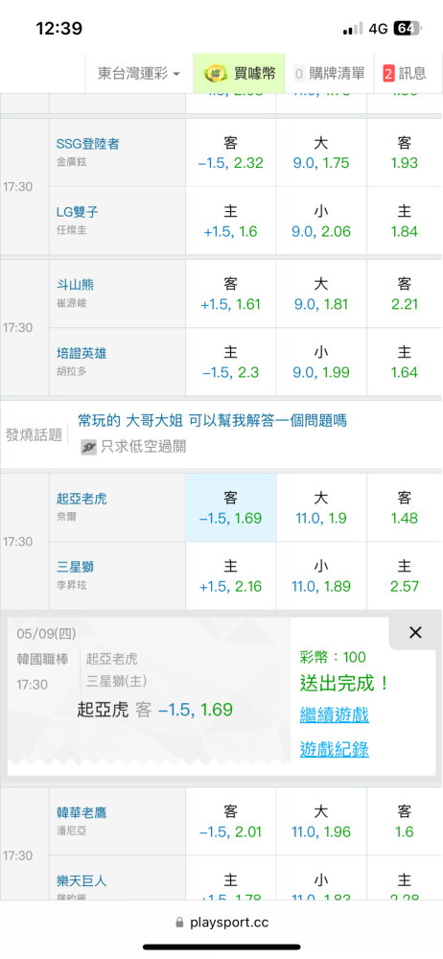Select 韓華老鷹 大 11.0, 1.96 bet
This screenshot has height=959, width=443.
click(x=321, y=822)
